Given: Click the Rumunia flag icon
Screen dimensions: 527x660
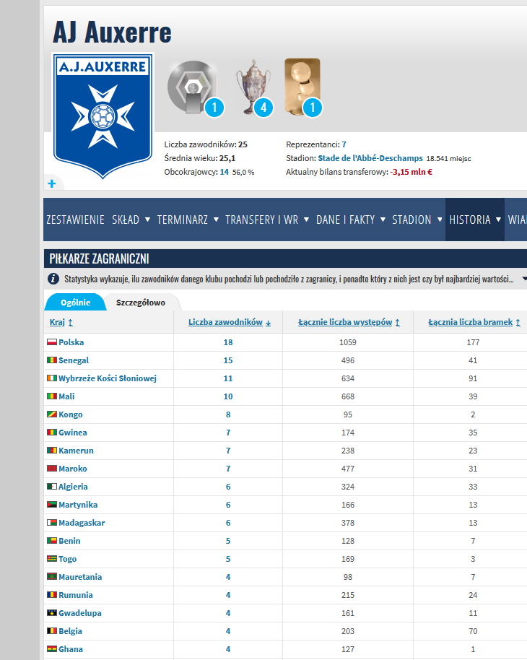Looking at the screenshot, I should [x=52, y=595].
